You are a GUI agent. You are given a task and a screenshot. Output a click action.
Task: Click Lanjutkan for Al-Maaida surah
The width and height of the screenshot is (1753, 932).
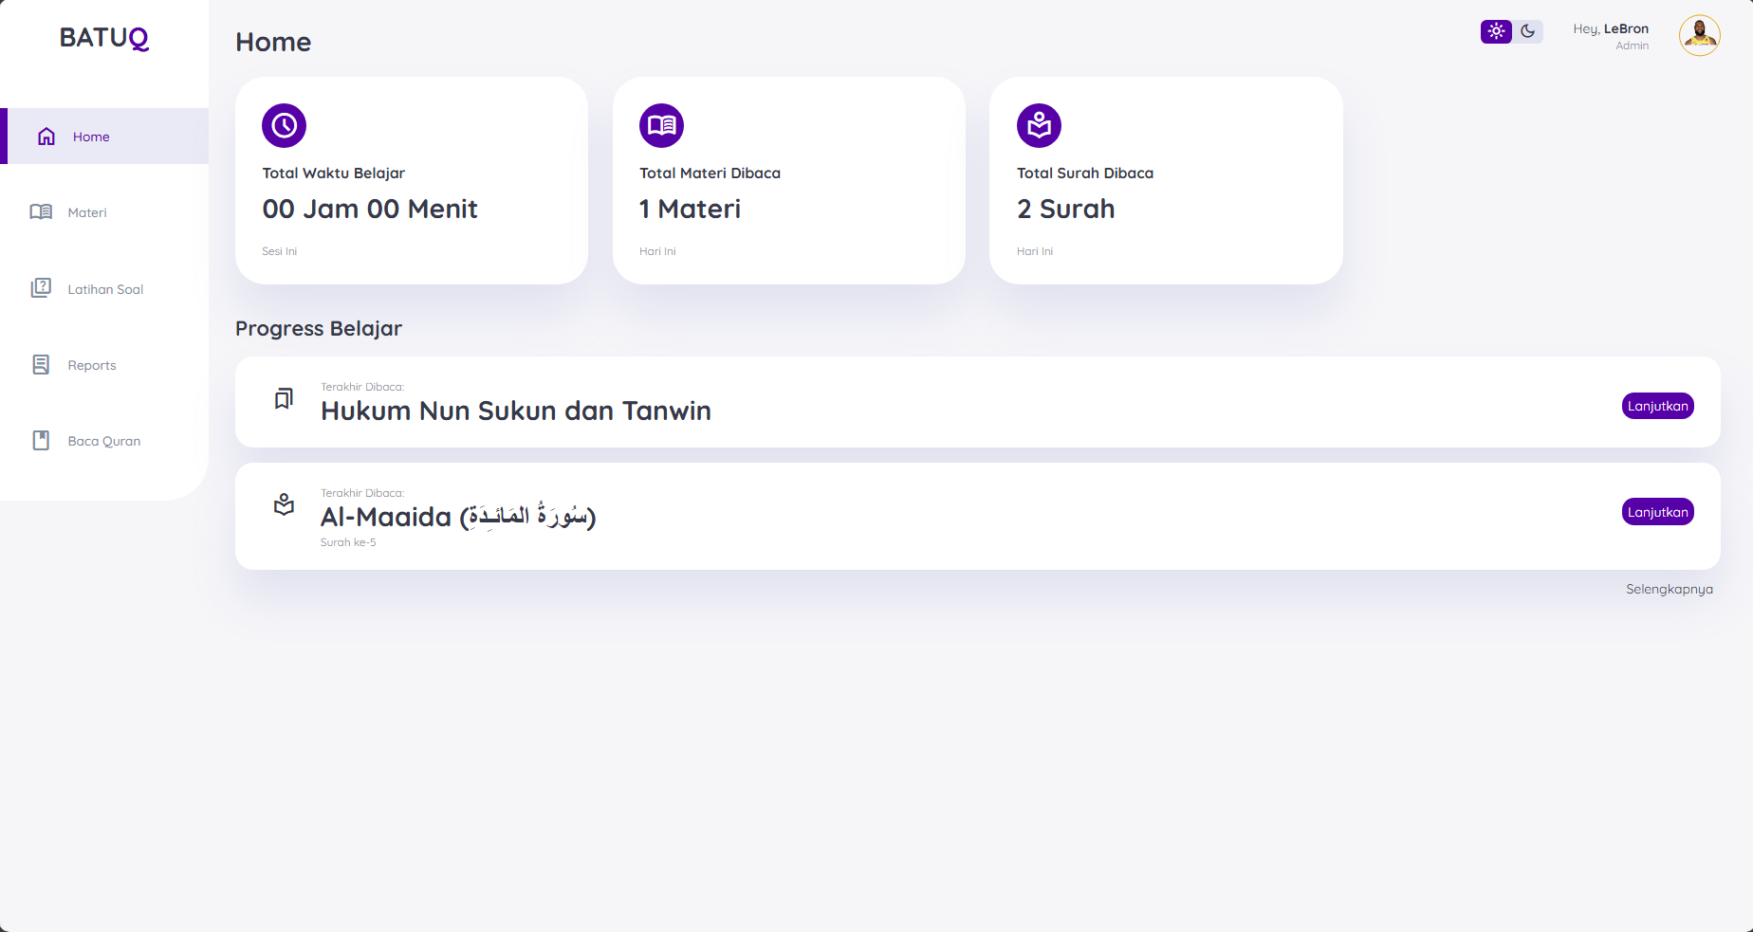[1657, 512]
